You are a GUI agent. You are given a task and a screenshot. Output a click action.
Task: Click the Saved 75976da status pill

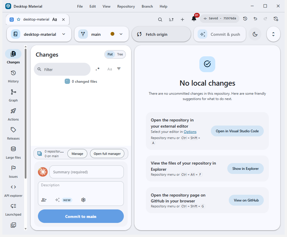click(x=219, y=18)
